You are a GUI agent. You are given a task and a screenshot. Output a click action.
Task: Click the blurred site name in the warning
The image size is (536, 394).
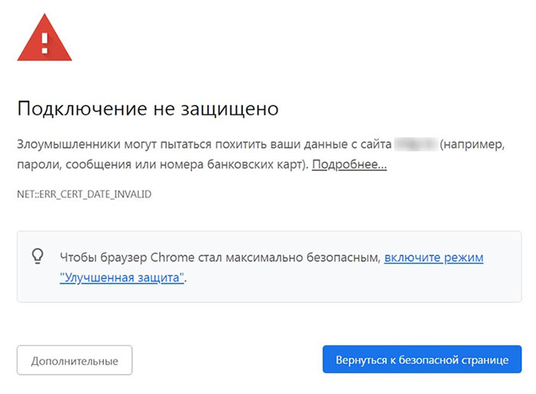coord(415,145)
